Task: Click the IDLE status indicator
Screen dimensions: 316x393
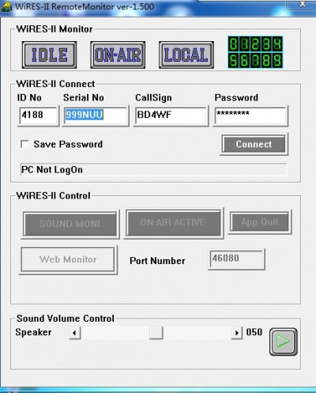Action: [49, 55]
